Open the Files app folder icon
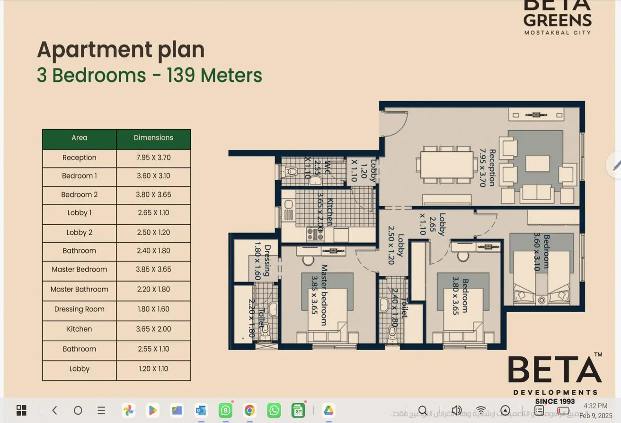The image size is (621, 423). [x=177, y=410]
